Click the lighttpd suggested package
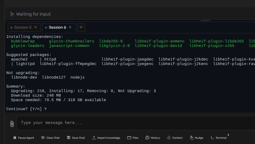 pyautogui.click(x=25, y=64)
